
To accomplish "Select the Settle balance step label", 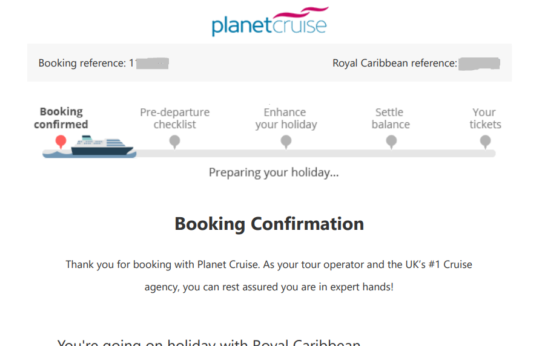I will 391,118.
